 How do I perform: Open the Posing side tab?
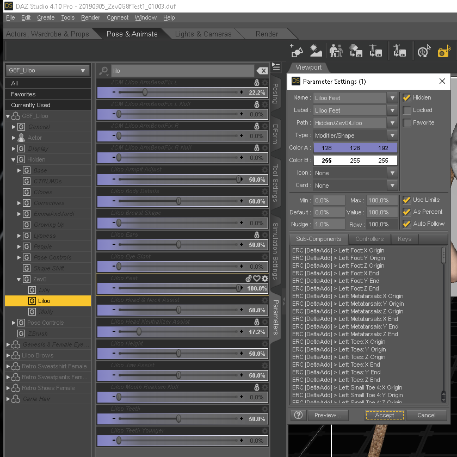275,94
